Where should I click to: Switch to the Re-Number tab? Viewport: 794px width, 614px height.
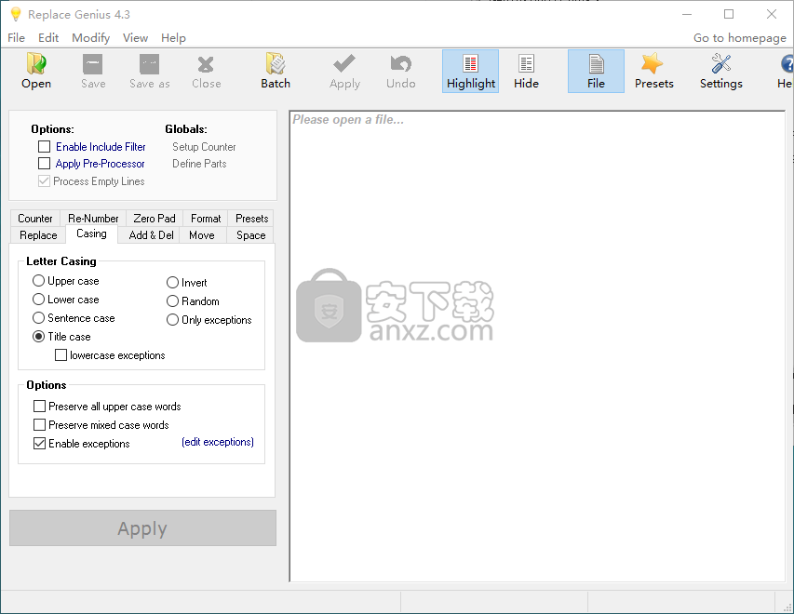pos(93,219)
